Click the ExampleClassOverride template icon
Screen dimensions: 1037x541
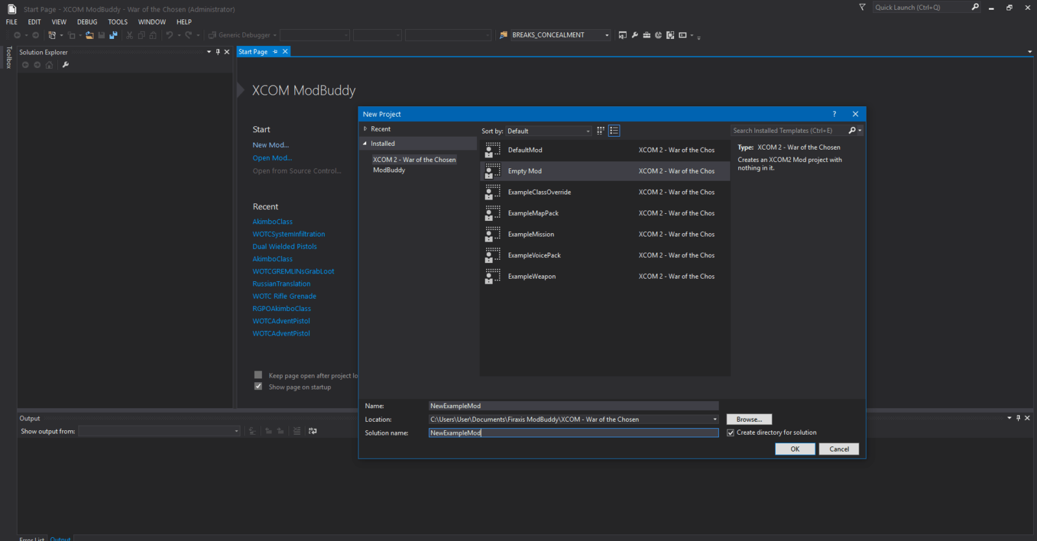tap(493, 192)
